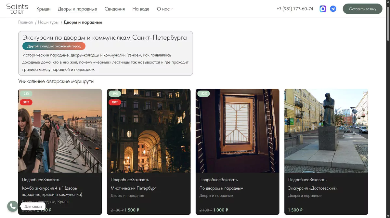Click Заказать on Мистический Петербург card
Screen dimensions: 390x218
click(140, 180)
